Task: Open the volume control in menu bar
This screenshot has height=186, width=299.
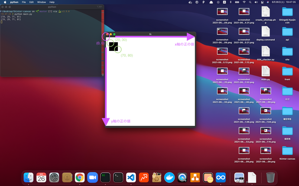Action: click(256, 2)
